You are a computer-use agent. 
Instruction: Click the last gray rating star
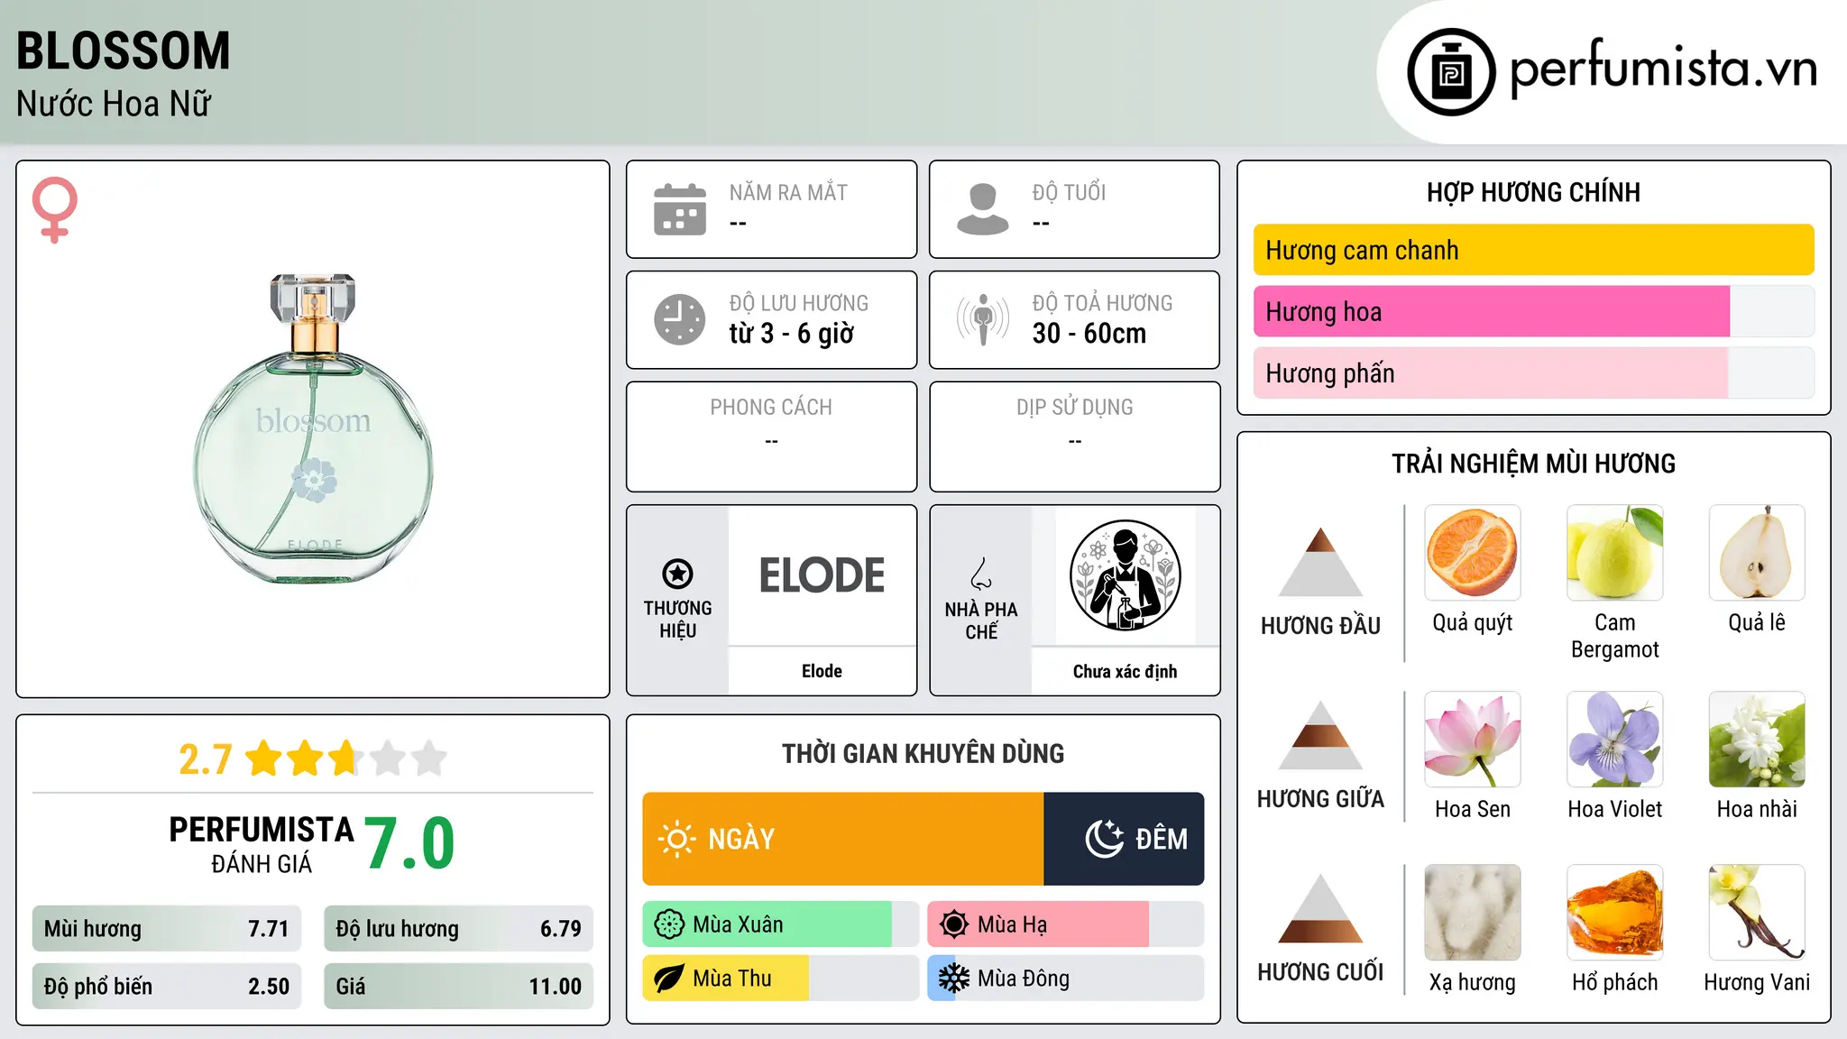click(x=429, y=758)
